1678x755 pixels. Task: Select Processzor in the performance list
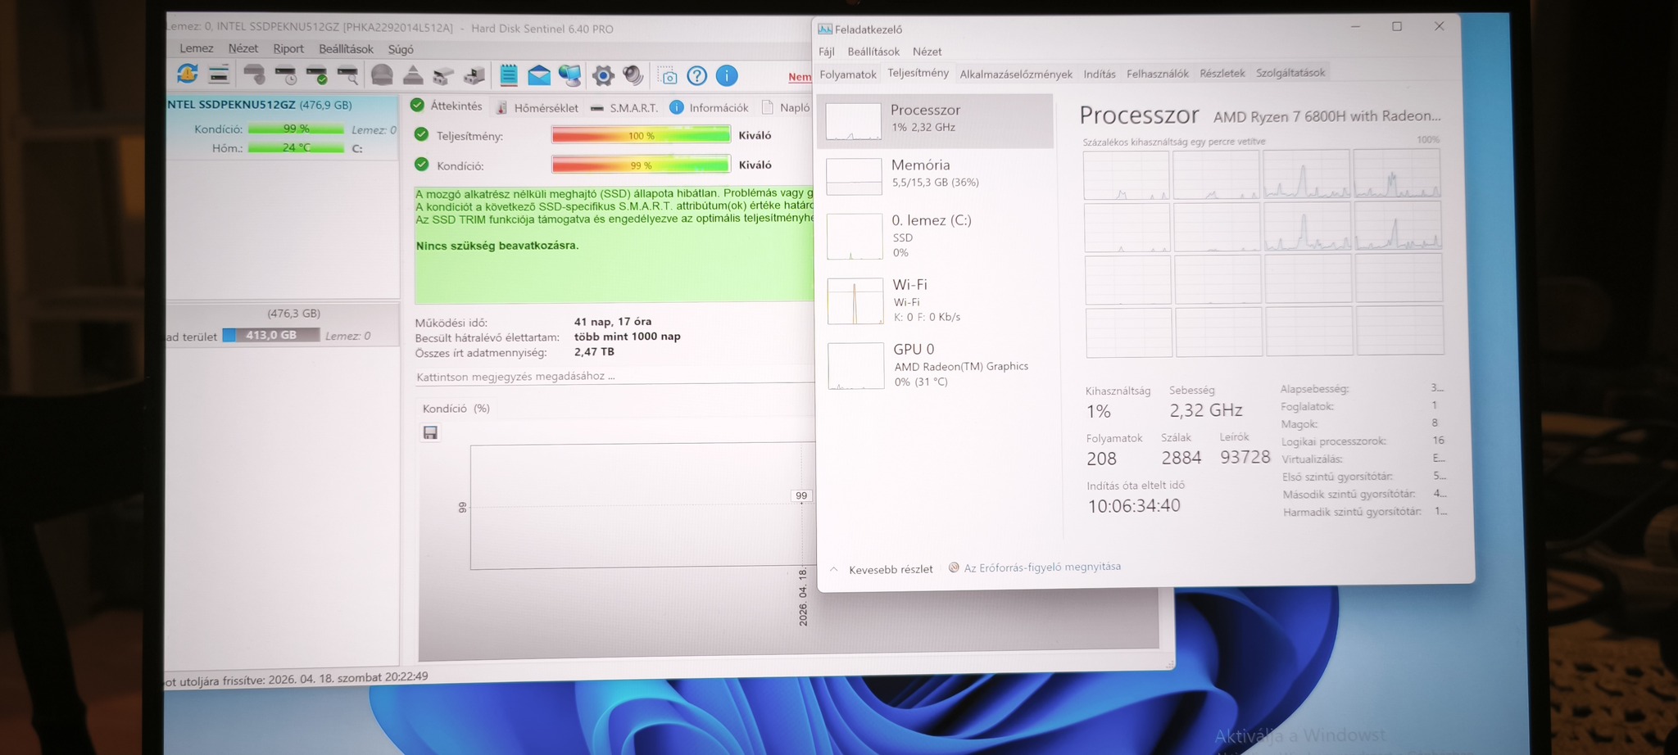(x=935, y=121)
